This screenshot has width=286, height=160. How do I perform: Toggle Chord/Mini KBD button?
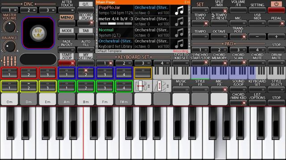238,103
